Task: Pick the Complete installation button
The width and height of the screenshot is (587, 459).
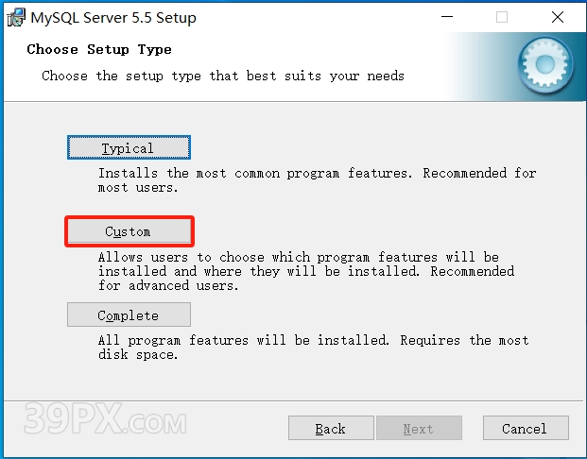Action: click(129, 315)
